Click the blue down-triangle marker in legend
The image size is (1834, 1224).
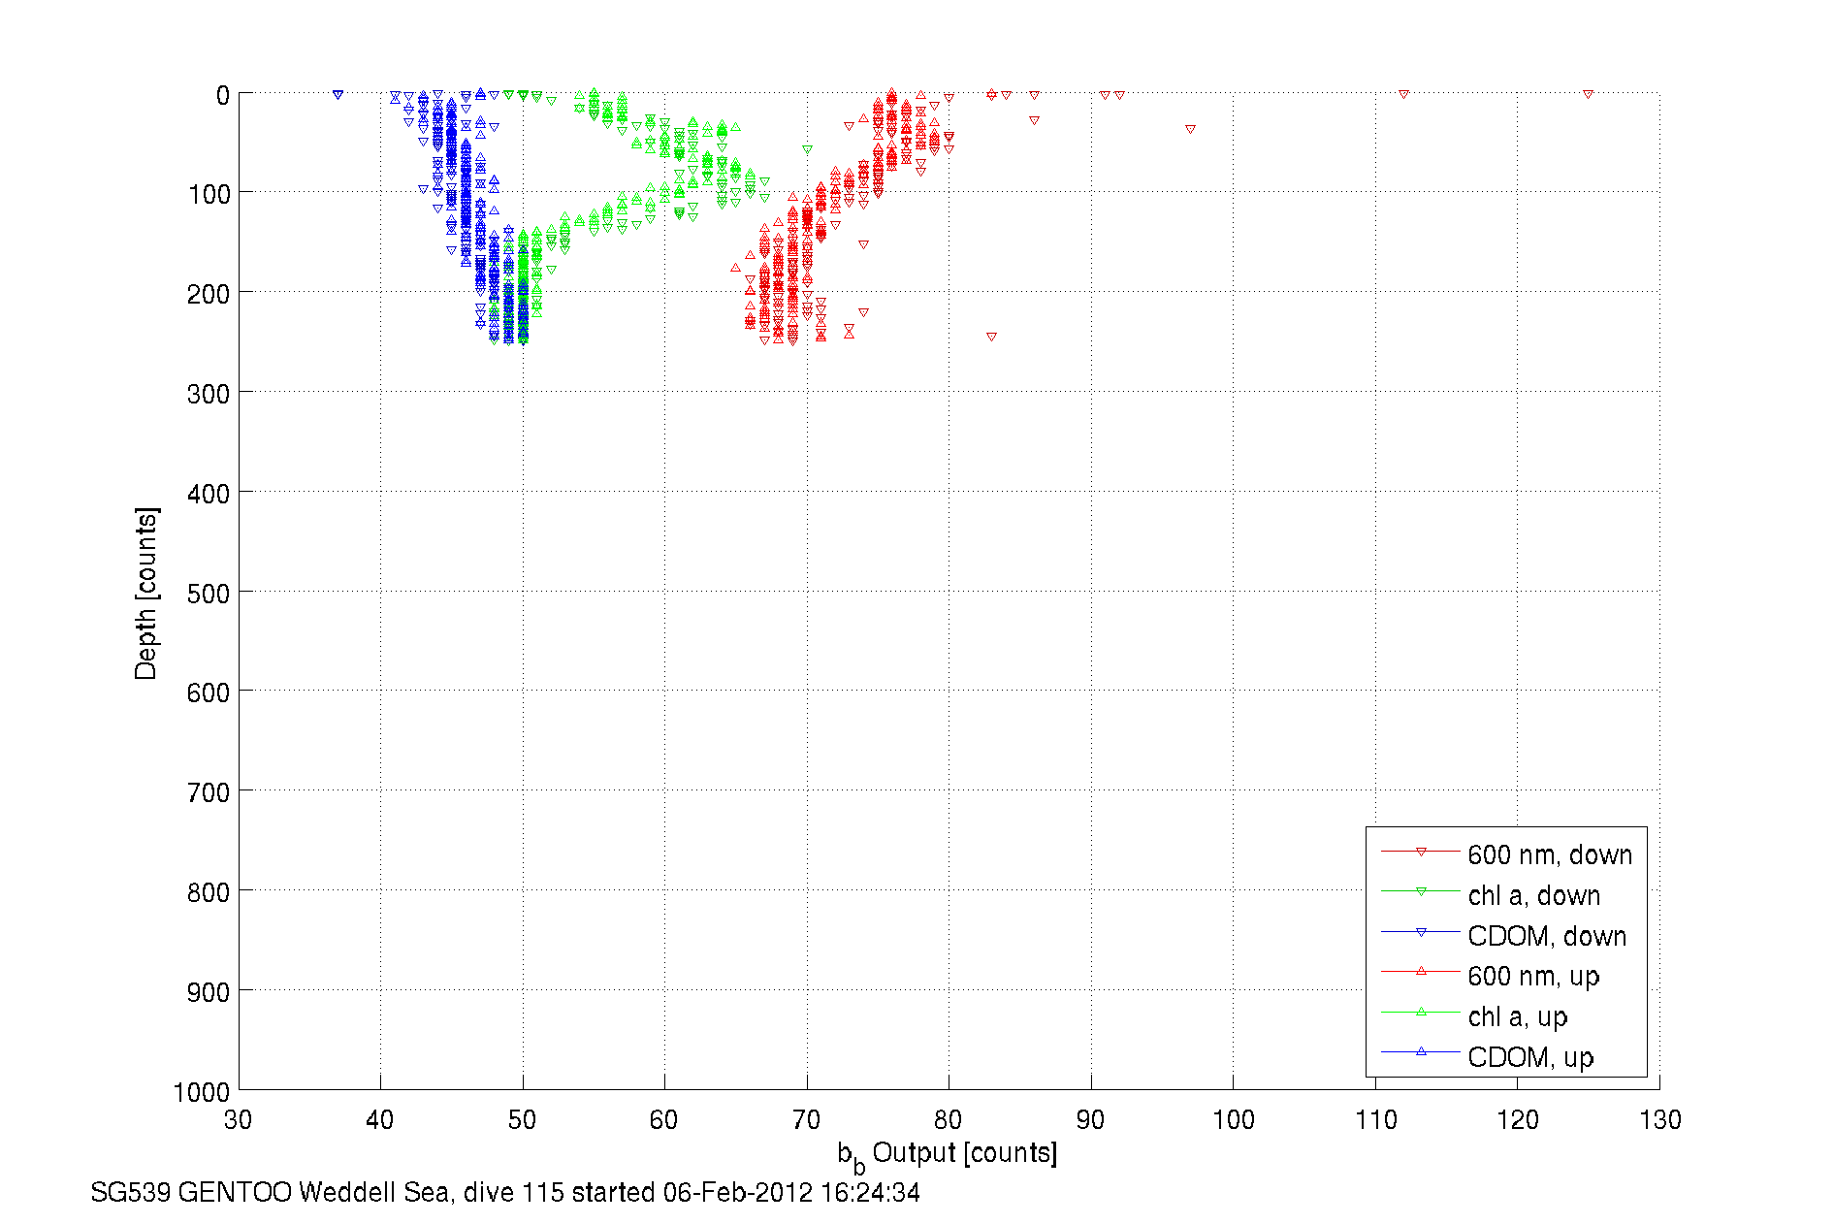1421,932
